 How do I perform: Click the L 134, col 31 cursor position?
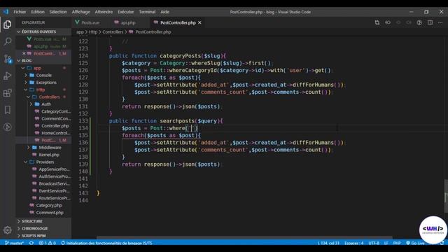click(x=328, y=243)
